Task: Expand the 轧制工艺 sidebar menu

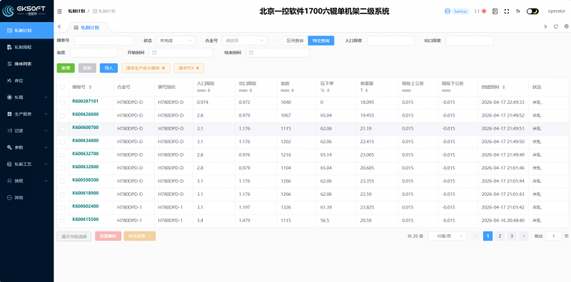Action: (27, 164)
